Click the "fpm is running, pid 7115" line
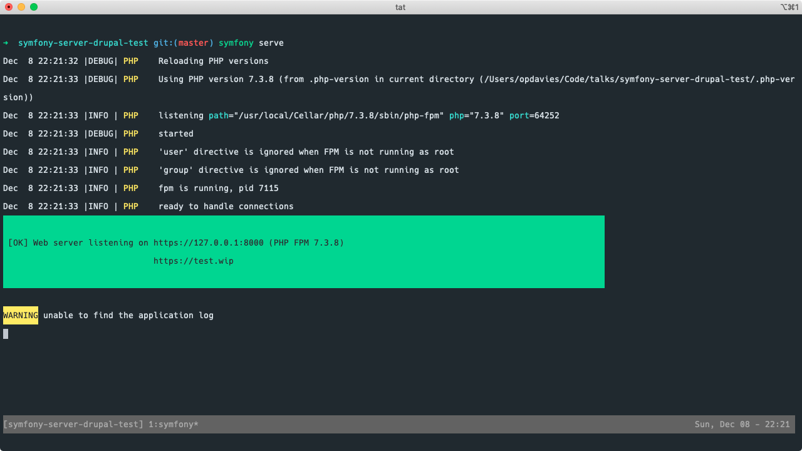802x451 pixels. pyautogui.click(x=219, y=189)
